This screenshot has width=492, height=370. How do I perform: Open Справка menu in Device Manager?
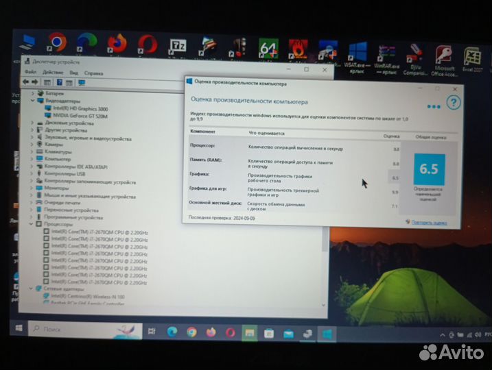tap(93, 73)
